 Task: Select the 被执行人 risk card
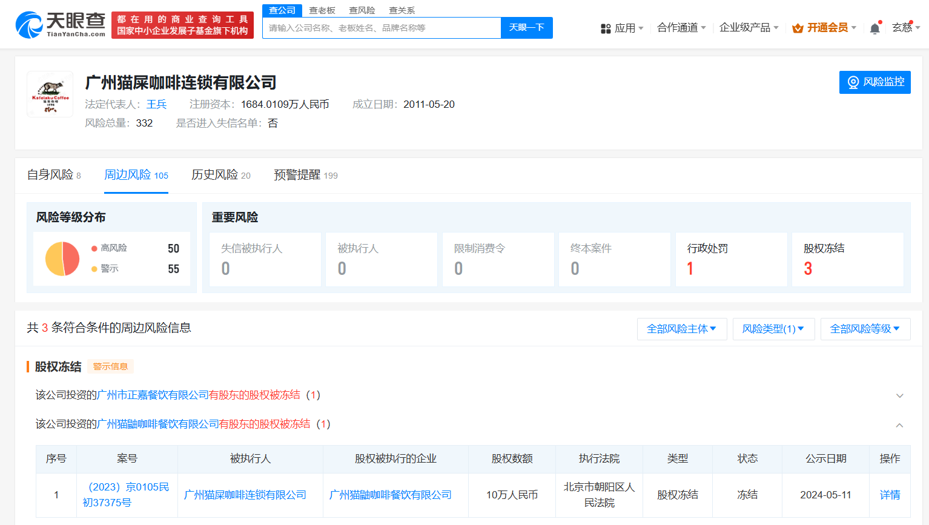click(x=382, y=259)
